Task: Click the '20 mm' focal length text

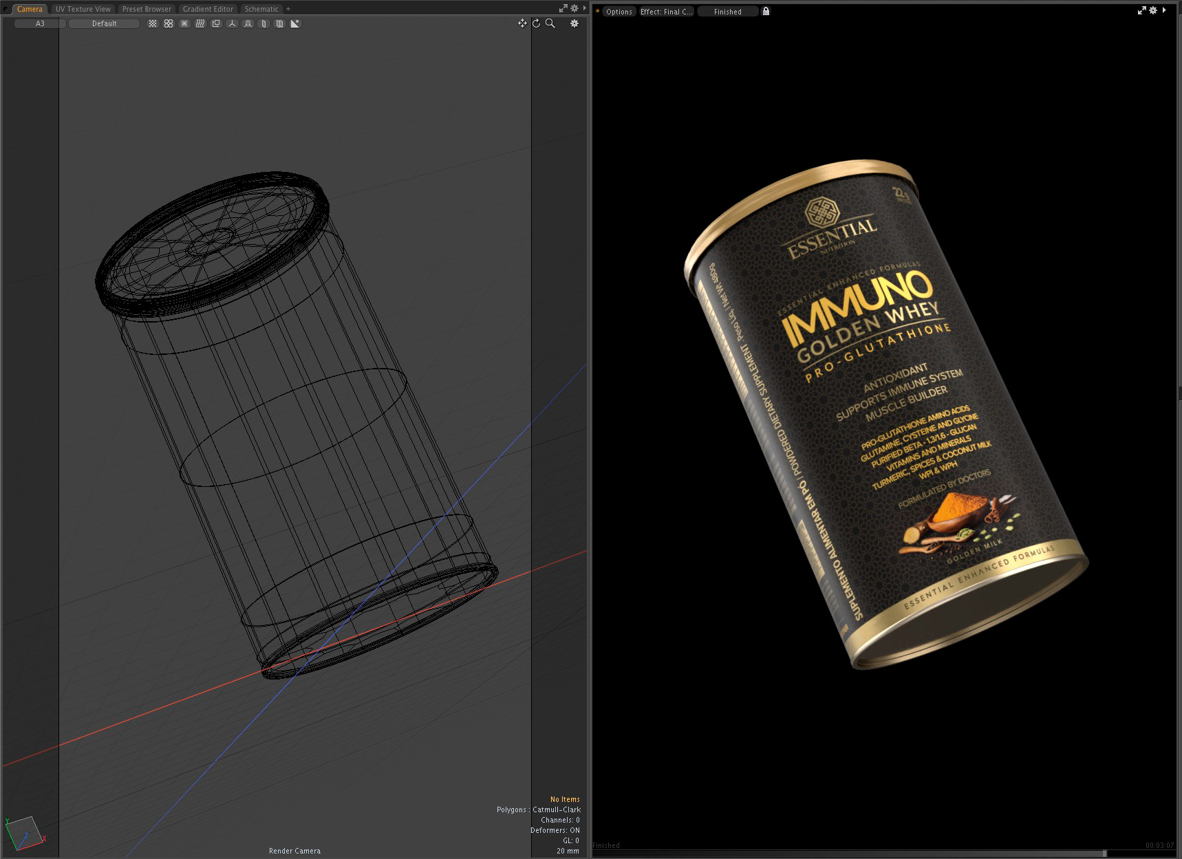Action: click(568, 851)
